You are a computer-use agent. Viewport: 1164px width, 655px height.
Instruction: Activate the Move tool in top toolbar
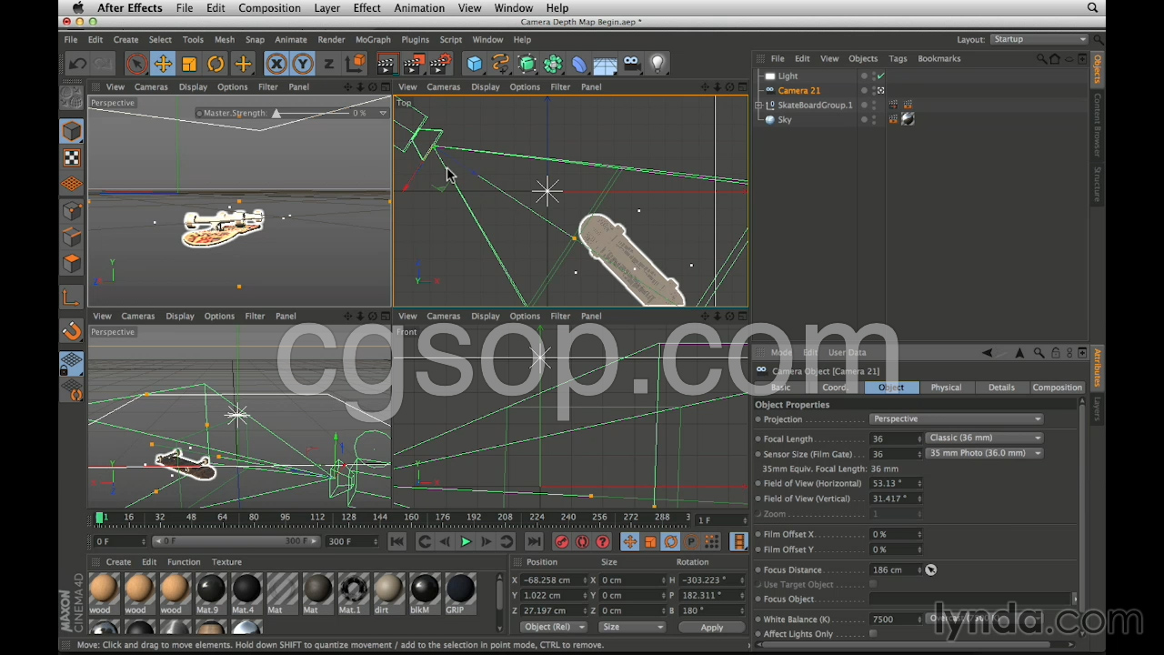[163, 64]
